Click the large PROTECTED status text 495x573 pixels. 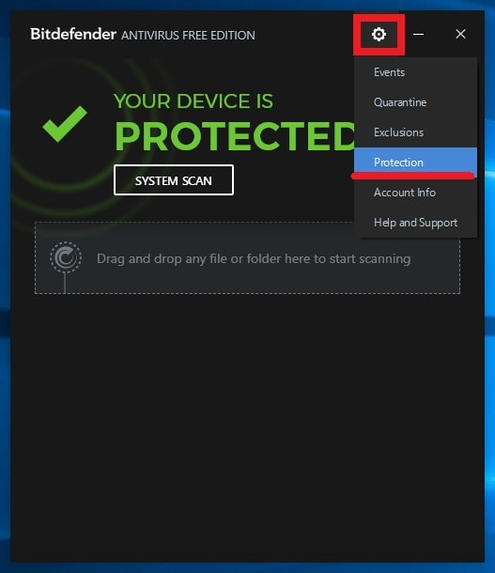[235, 136]
